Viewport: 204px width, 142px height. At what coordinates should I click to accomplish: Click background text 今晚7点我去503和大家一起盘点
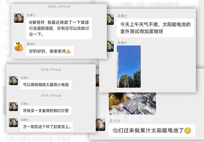point(38,139)
